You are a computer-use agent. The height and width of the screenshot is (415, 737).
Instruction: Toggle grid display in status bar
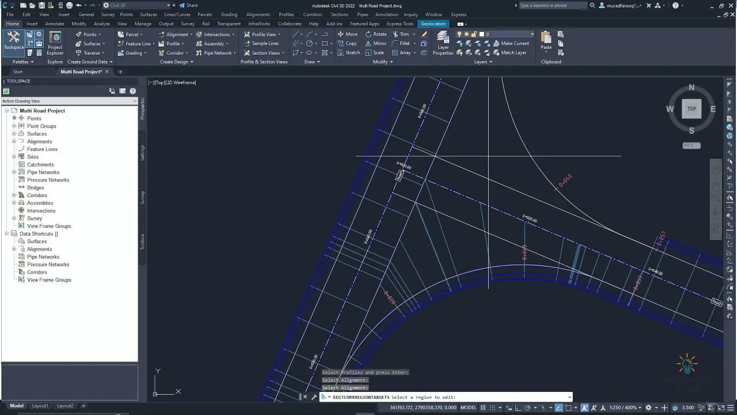pyautogui.click(x=484, y=408)
